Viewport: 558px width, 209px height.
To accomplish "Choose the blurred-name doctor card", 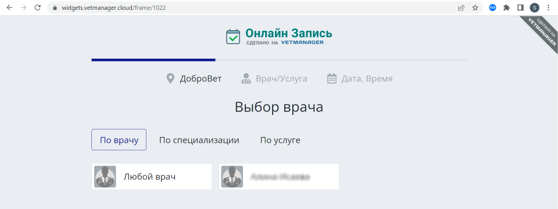I will click(278, 176).
